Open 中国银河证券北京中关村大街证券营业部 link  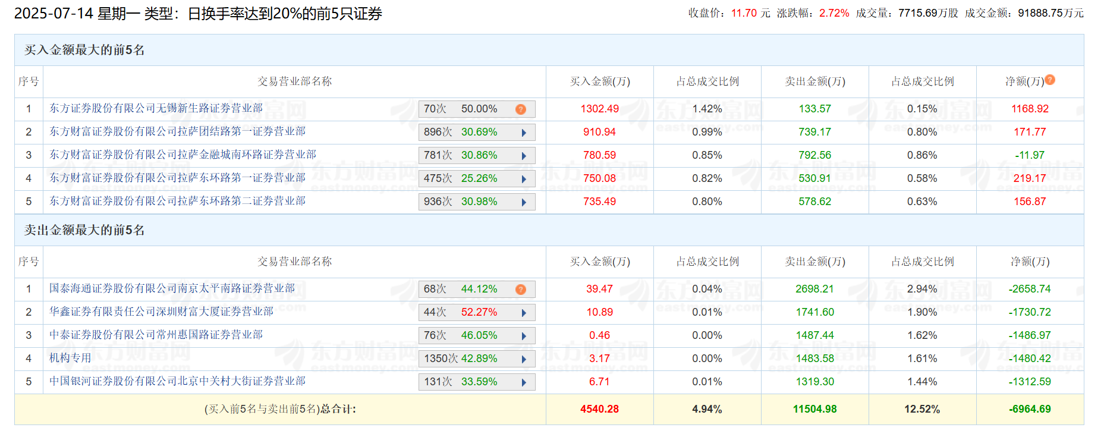point(177,381)
